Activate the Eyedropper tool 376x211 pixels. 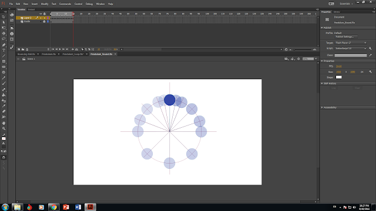click(x=4, y=106)
